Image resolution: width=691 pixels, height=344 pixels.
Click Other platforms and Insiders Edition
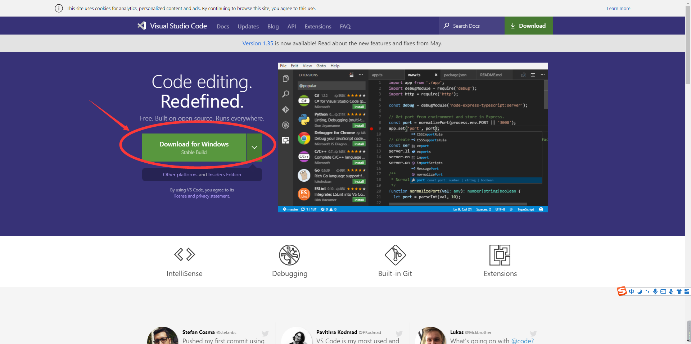click(x=202, y=175)
